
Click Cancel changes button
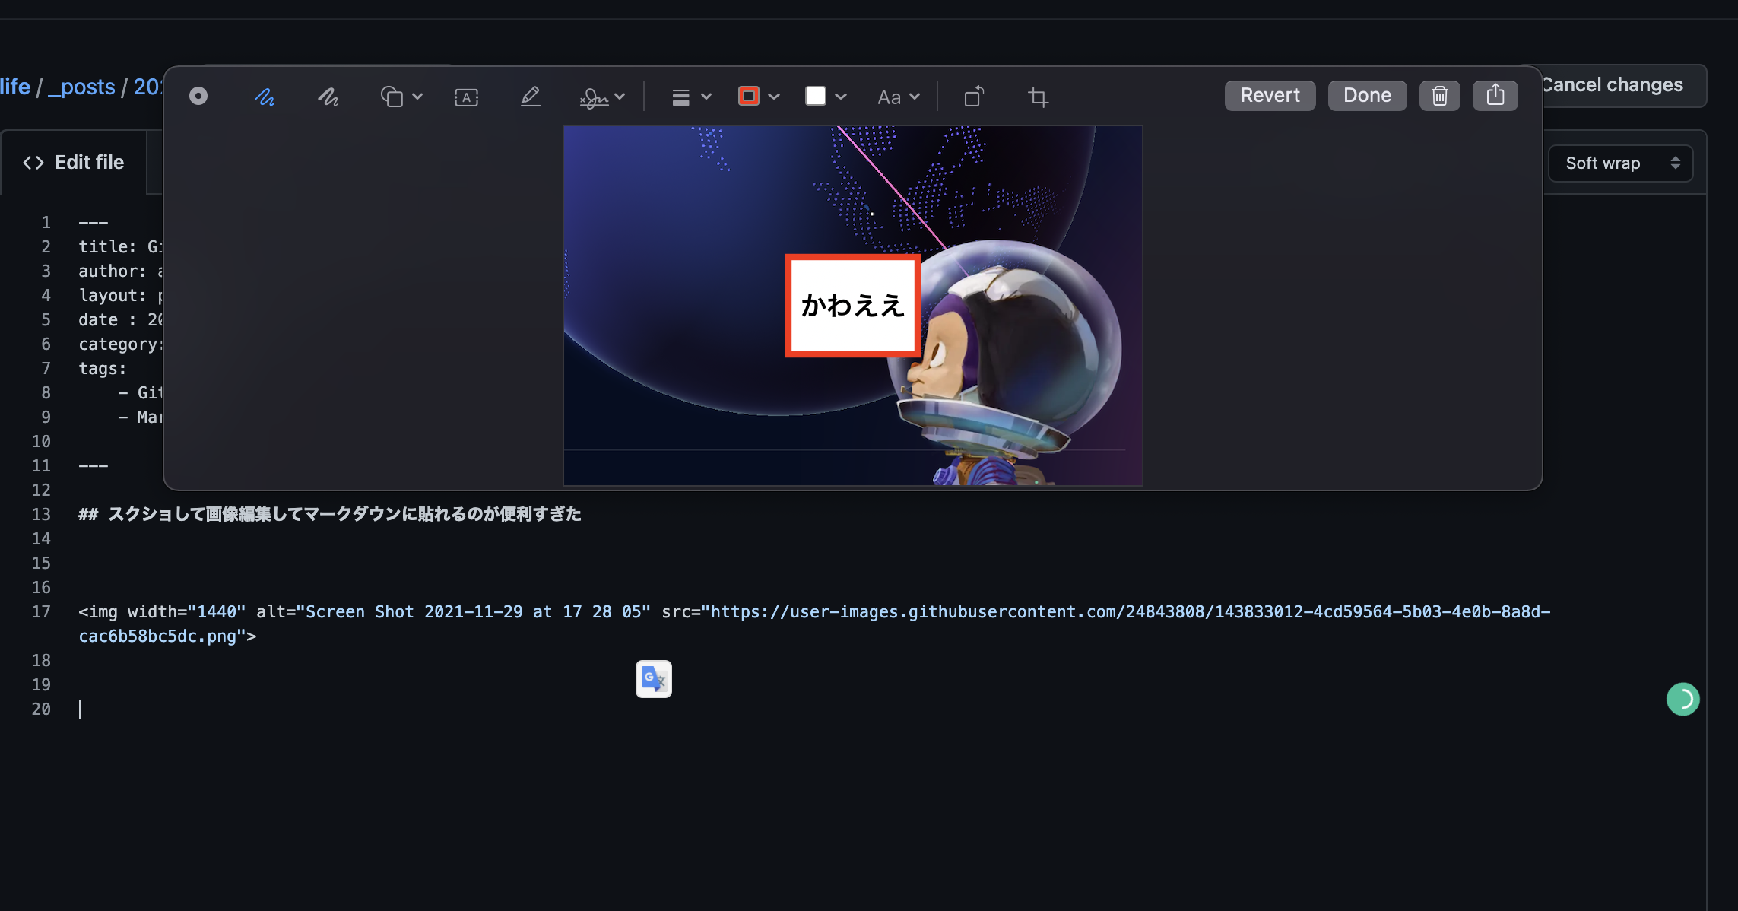1612,85
